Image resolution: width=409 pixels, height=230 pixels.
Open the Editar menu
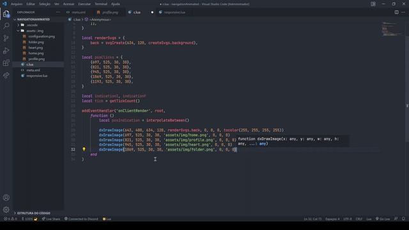click(x=31, y=4)
